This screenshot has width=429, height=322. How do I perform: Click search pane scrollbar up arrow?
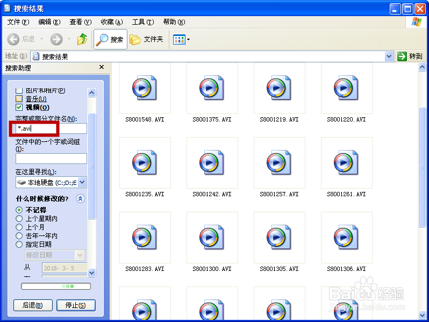point(91,93)
